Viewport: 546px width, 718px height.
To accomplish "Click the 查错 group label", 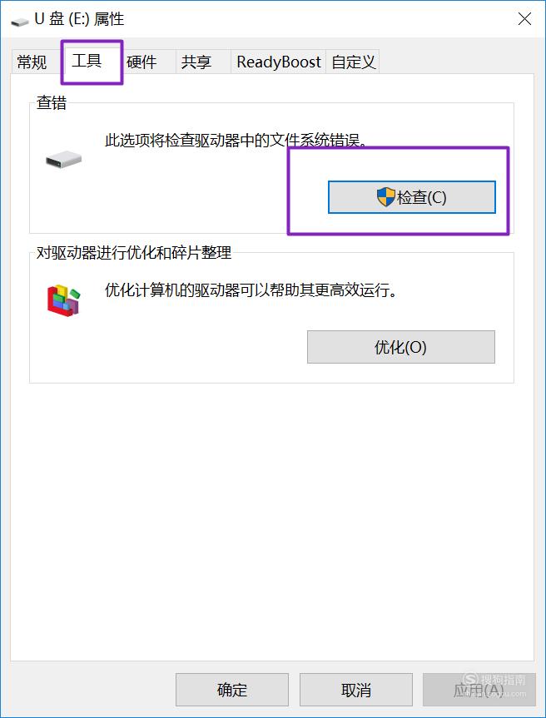I will 52,102.
